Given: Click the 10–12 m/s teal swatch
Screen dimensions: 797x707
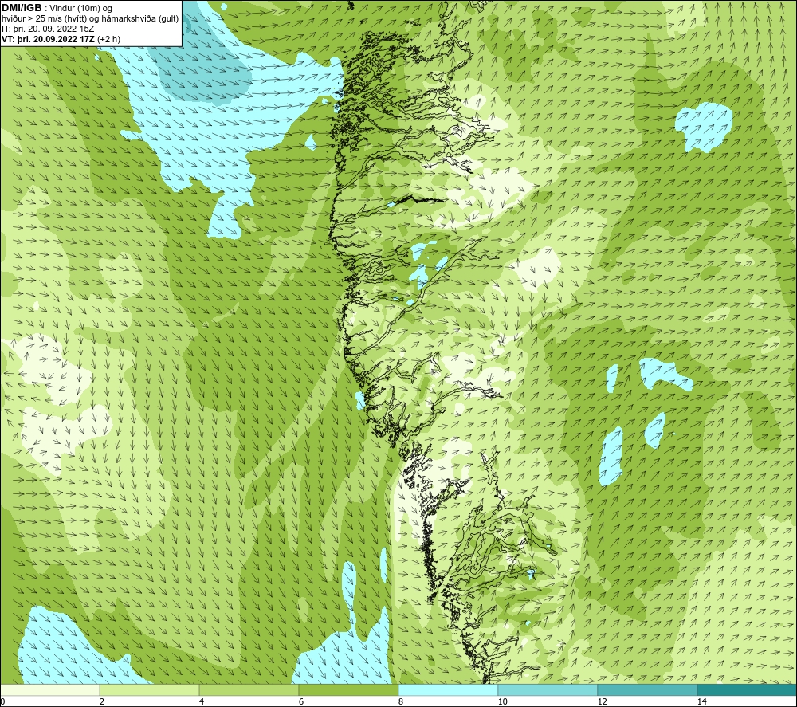Looking at the screenshot, I should [x=548, y=689].
